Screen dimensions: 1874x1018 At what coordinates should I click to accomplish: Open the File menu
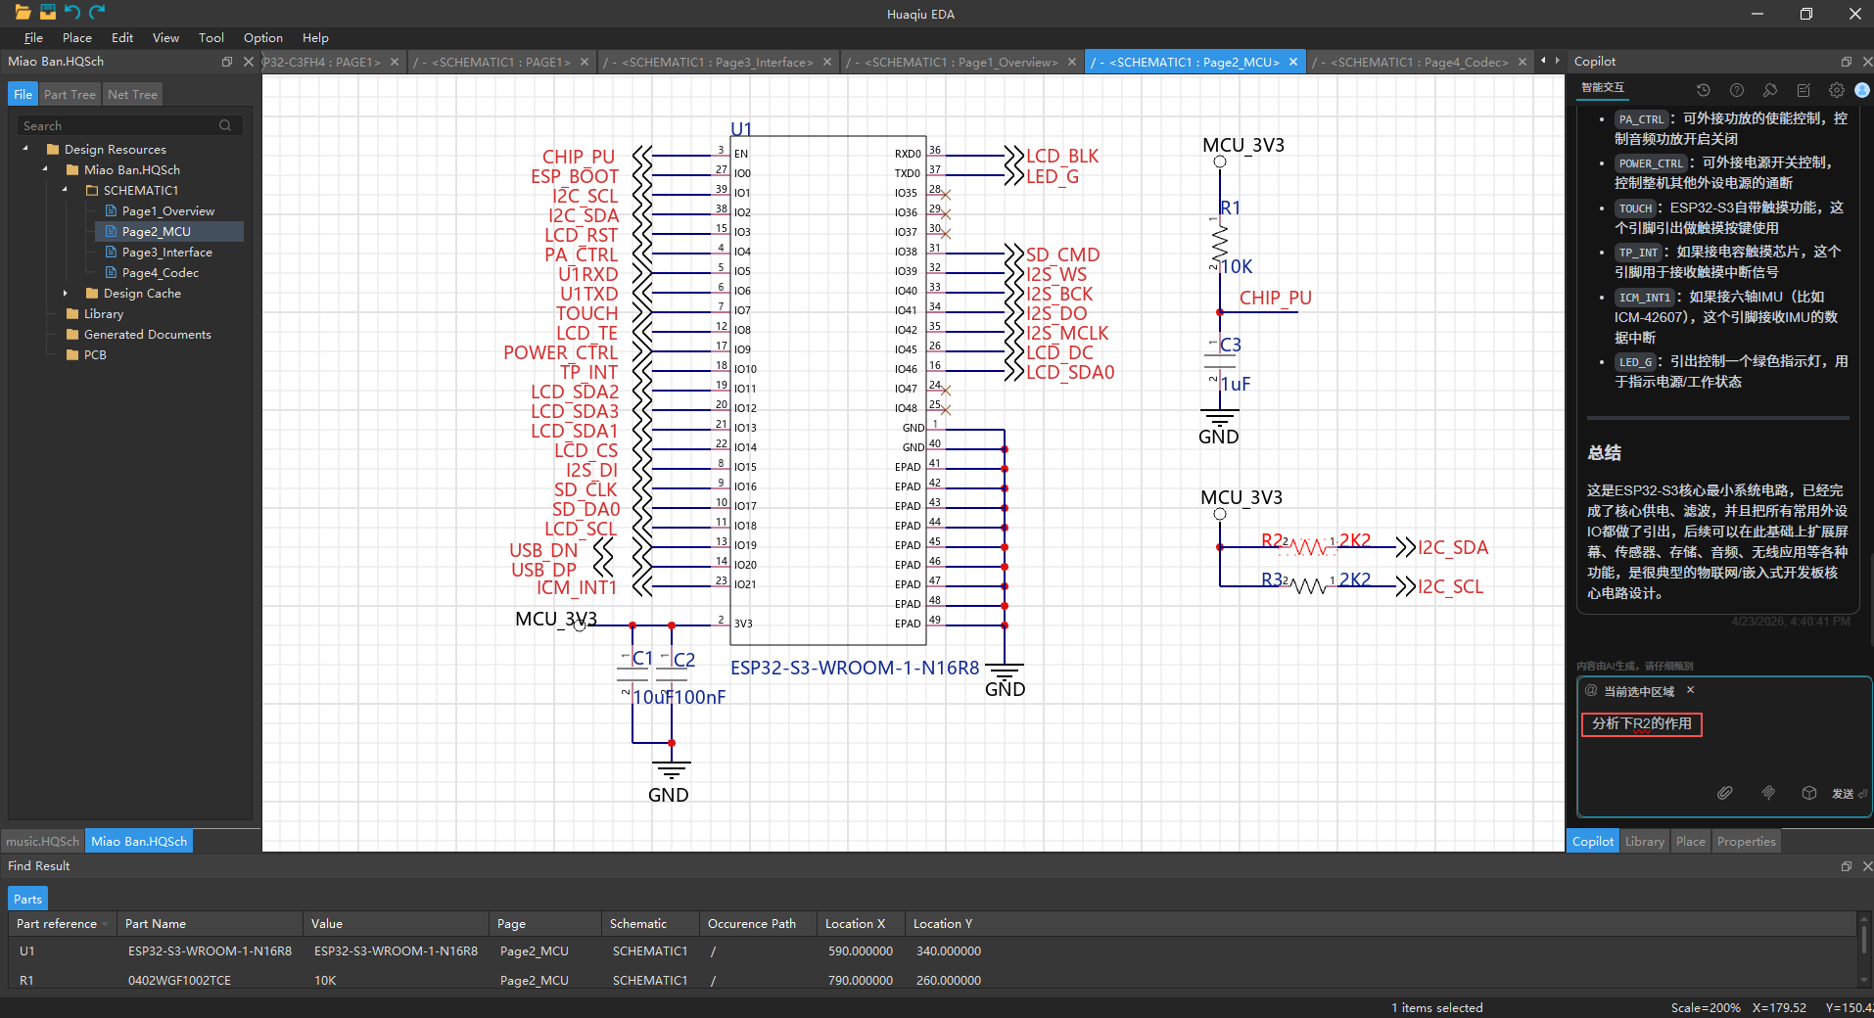[x=33, y=38]
